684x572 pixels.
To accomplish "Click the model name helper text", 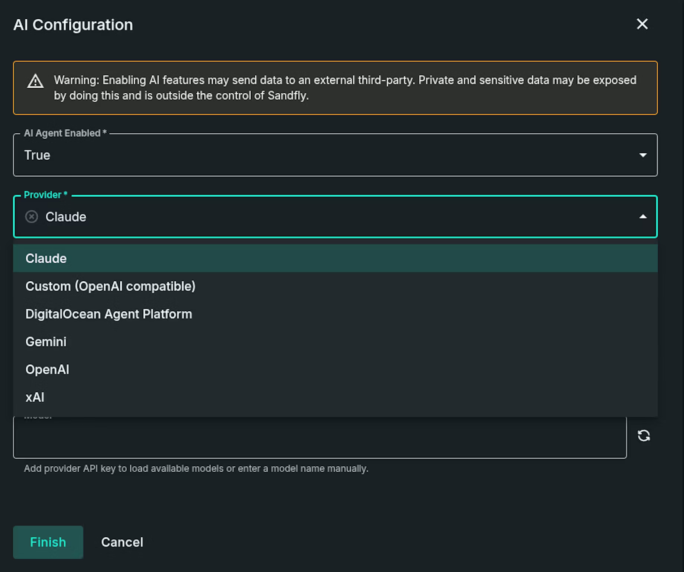I will point(196,468).
